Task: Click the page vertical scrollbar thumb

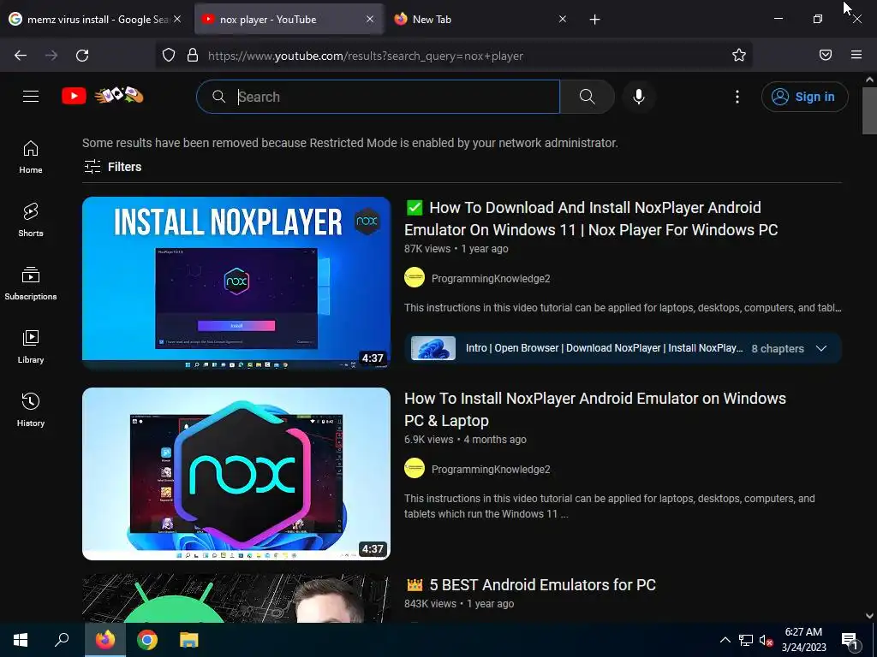Action: 869,110
